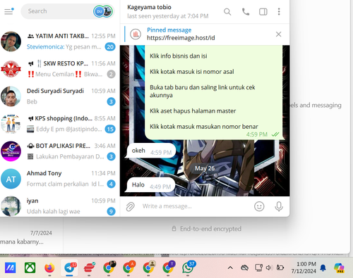This screenshot has height=278, width=353.
Task: Open Chrome profile with purple T badge
Action: 168,267
